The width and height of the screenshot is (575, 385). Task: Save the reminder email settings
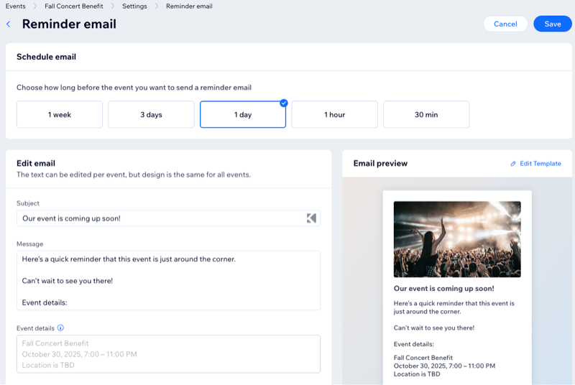(552, 24)
